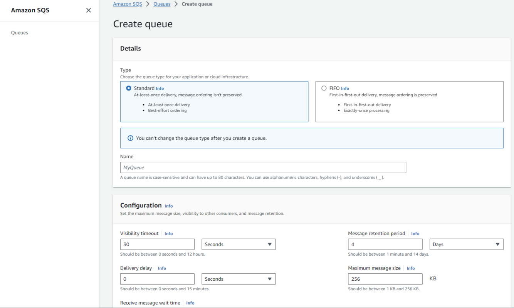This screenshot has width=514, height=308.
Task: Open Info link for Visibility timeout
Action: [x=169, y=234]
